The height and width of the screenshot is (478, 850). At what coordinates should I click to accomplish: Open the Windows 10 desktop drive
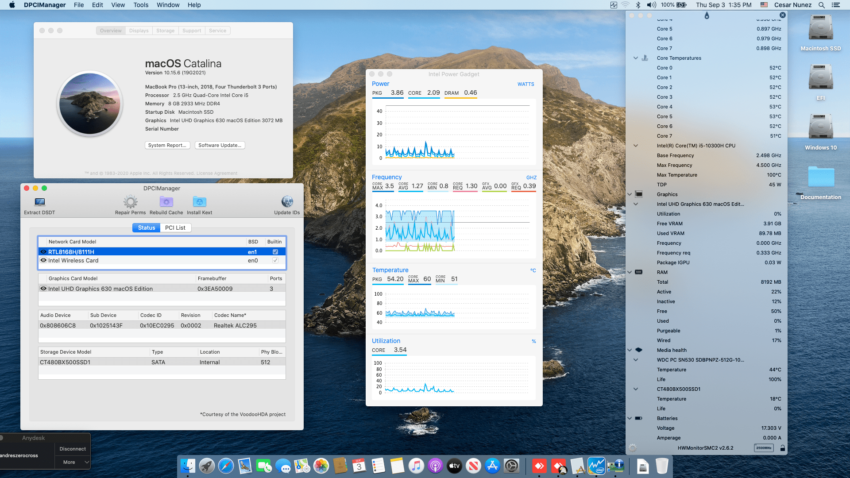coord(820,127)
